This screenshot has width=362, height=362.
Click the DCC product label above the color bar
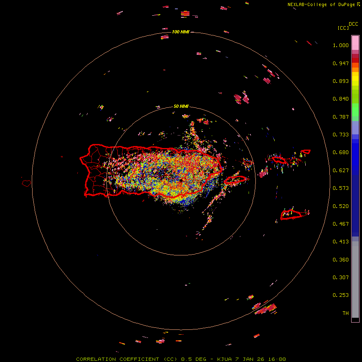pyautogui.click(x=353, y=24)
